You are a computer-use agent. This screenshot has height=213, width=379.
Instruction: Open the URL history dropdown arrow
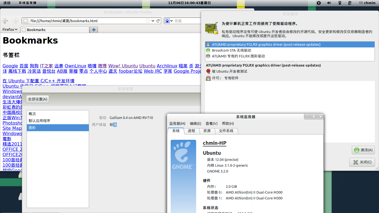click(x=153, y=21)
